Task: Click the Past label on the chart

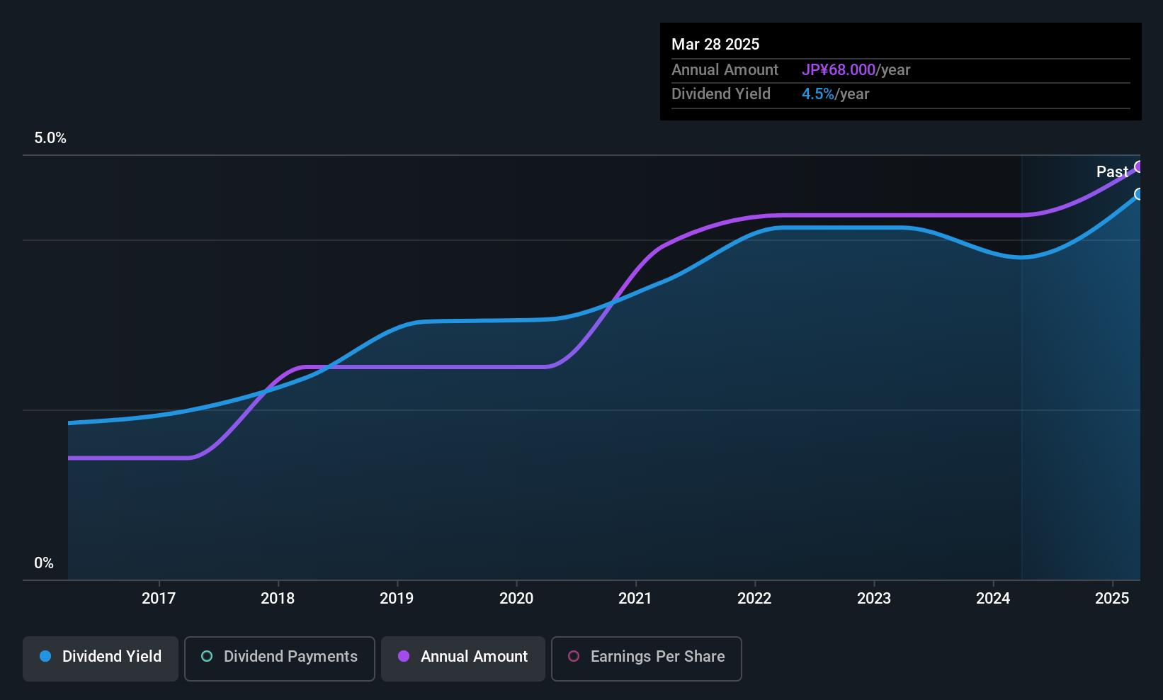Action: click(x=1111, y=172)
